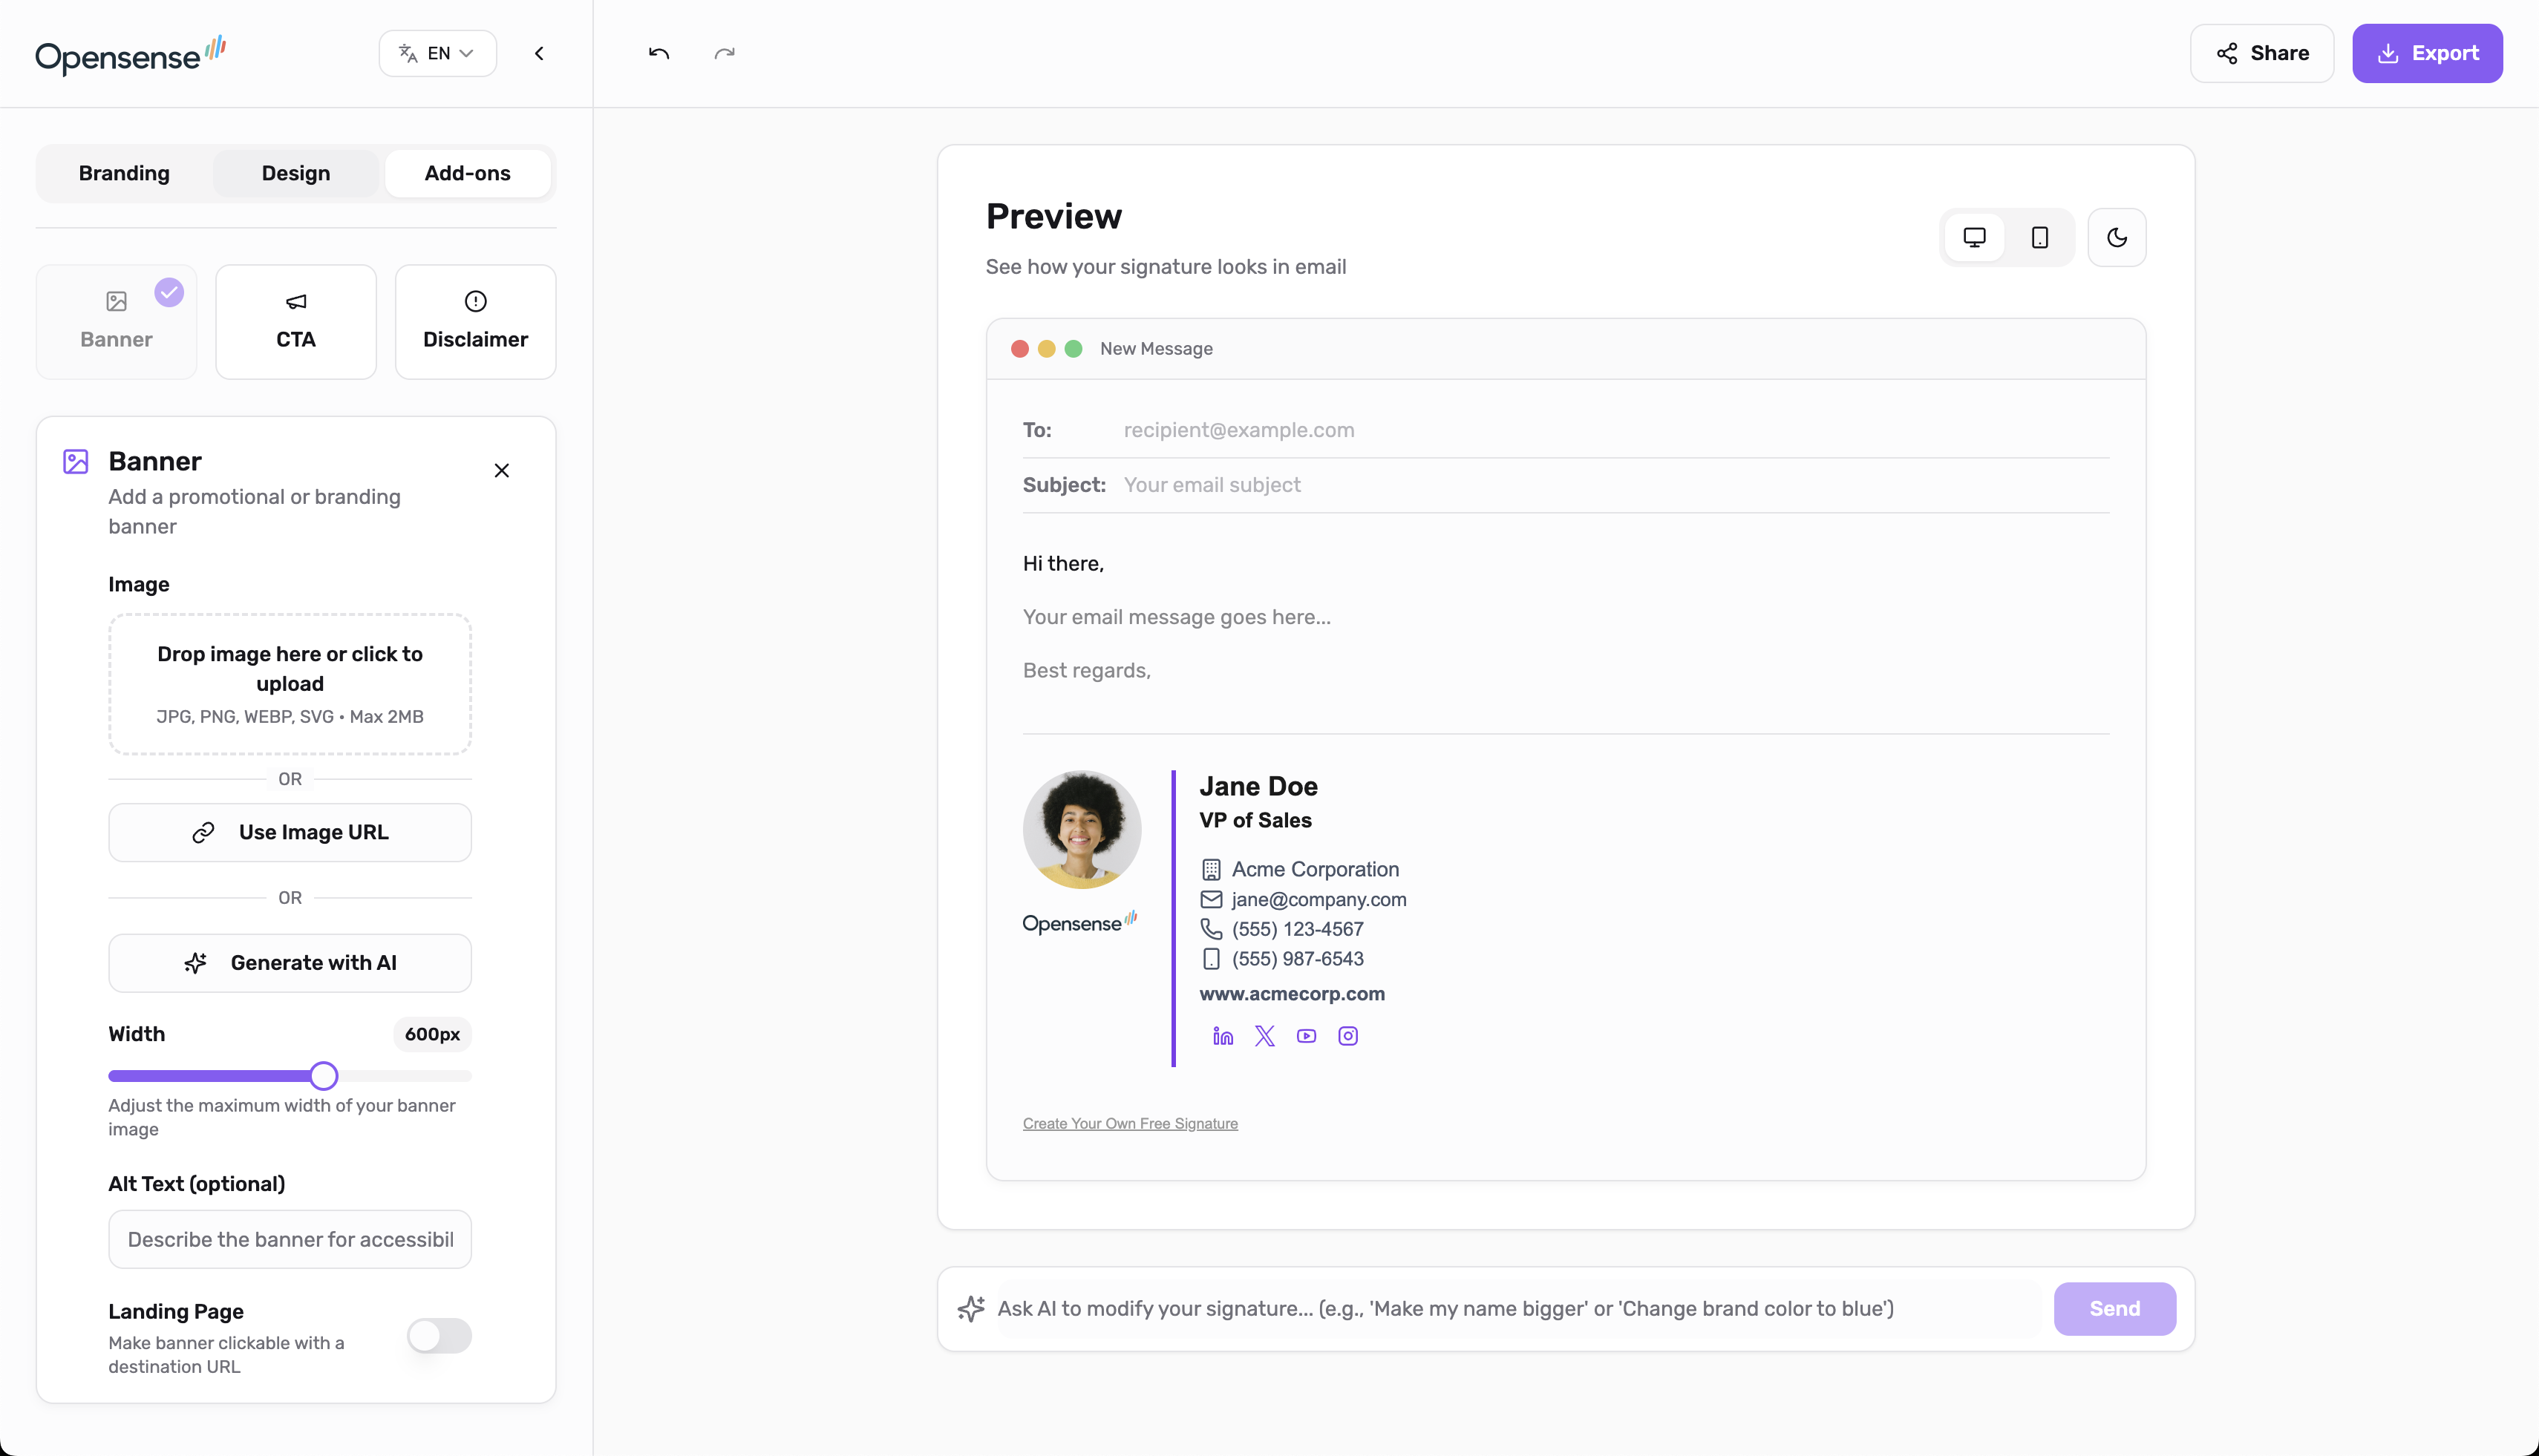Click the image upload drop zone
2539x1456 pixels.
coord(289,684)
